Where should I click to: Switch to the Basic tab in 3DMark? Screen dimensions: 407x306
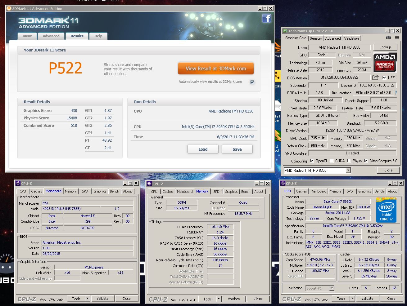27,36
